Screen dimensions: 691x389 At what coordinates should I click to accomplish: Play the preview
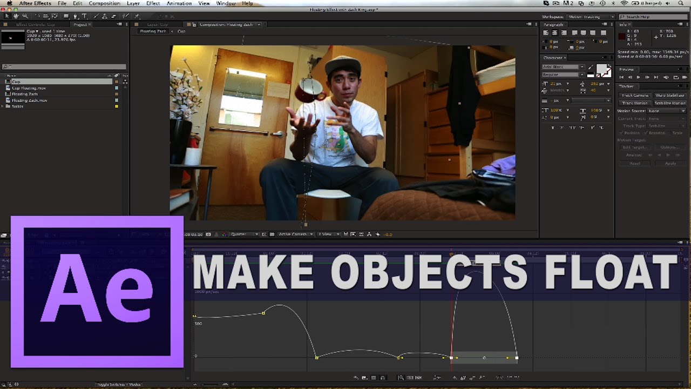pyautogui.click(x=639, y=77)
